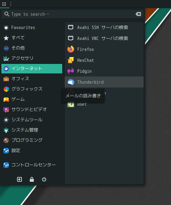Click the Firefox flame icon
171x205 pixels.
[71, 49]
